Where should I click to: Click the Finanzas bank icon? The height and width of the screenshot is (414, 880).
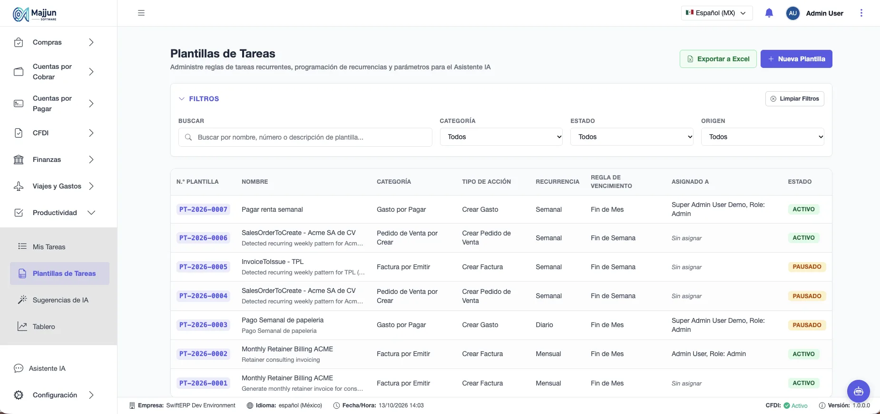tap(19, 160)
